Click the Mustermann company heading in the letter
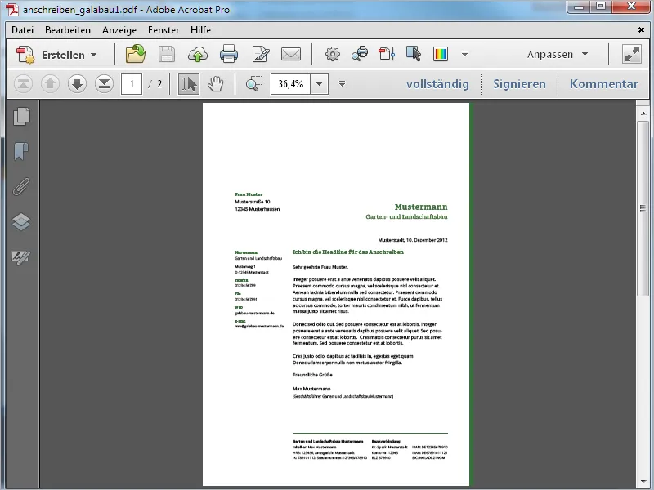The height and width of the screenshot is (490, 654). pyautogui.click(x=421, y=207)
